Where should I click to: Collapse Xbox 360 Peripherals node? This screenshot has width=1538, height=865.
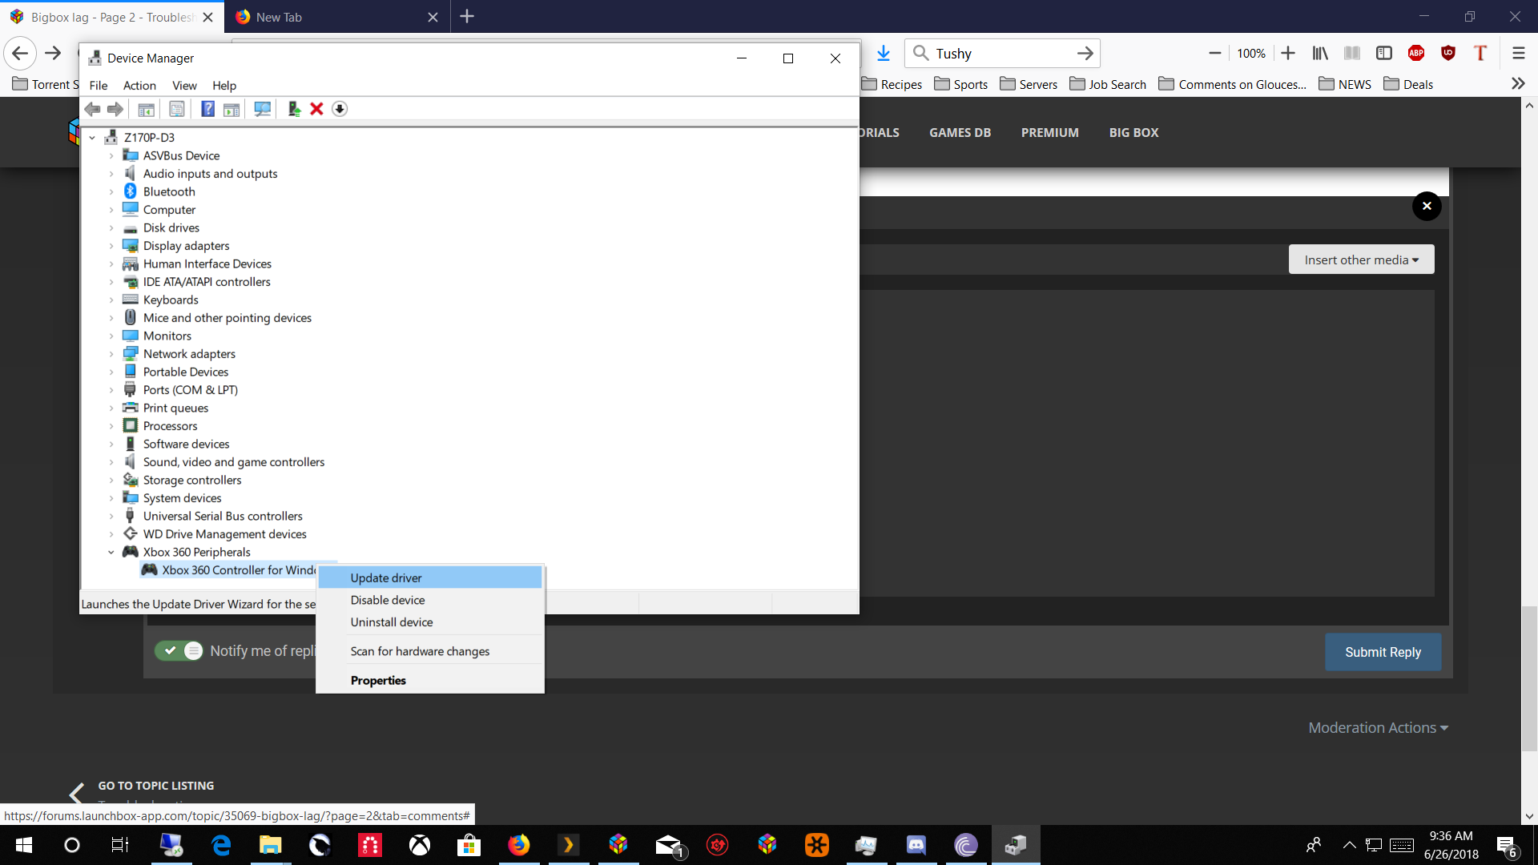[x=111, y=552]
